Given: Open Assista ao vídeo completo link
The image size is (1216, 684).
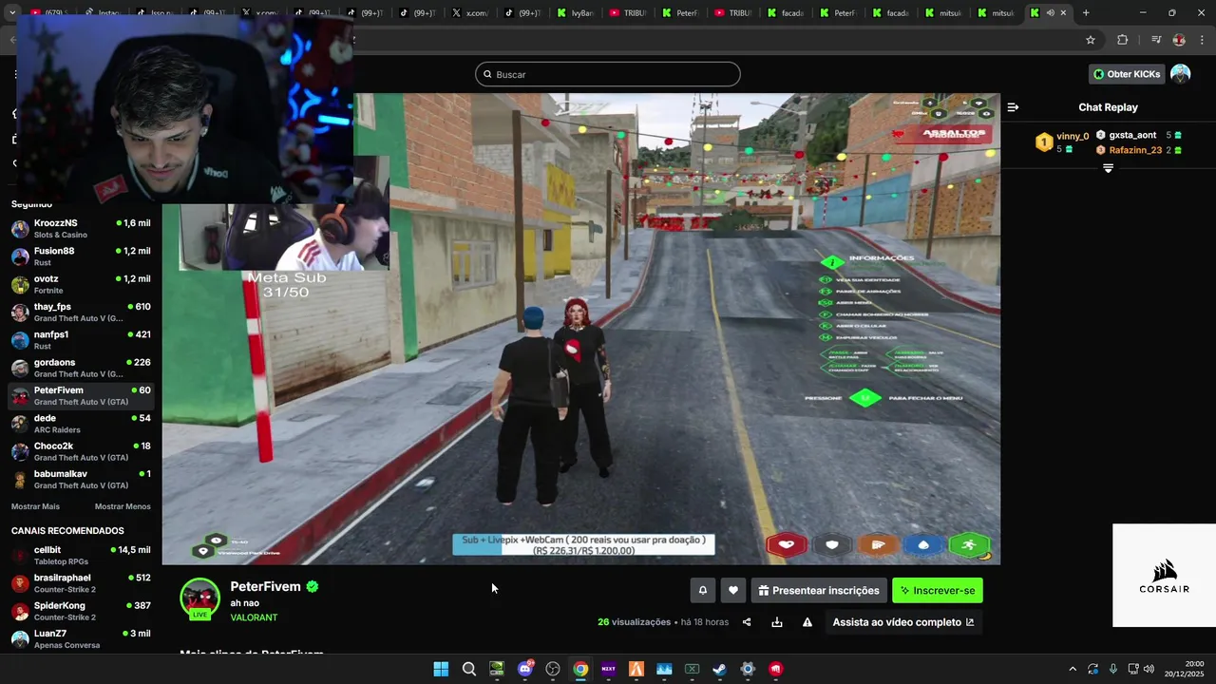Looking at the screenshot, I should coord(903,622).
